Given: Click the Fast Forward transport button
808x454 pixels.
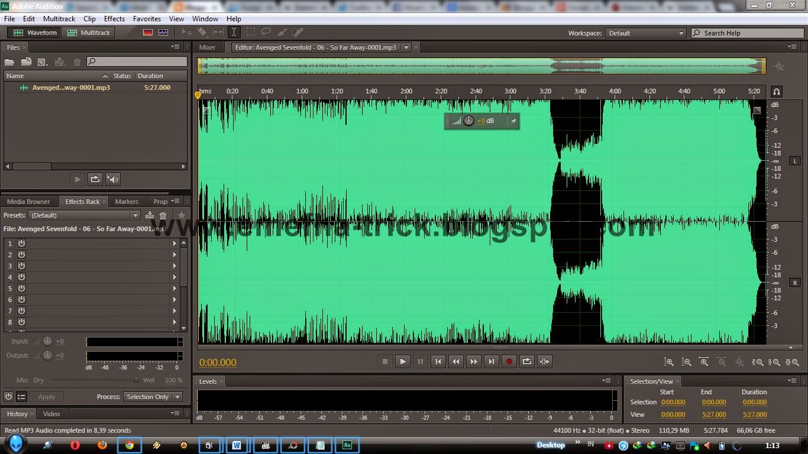Looking at the screenshot, I should point(474,361).
